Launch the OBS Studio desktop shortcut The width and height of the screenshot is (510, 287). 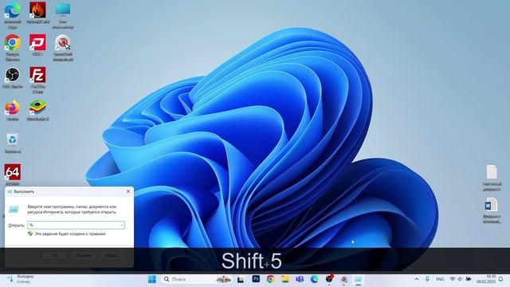click(13, 78)
